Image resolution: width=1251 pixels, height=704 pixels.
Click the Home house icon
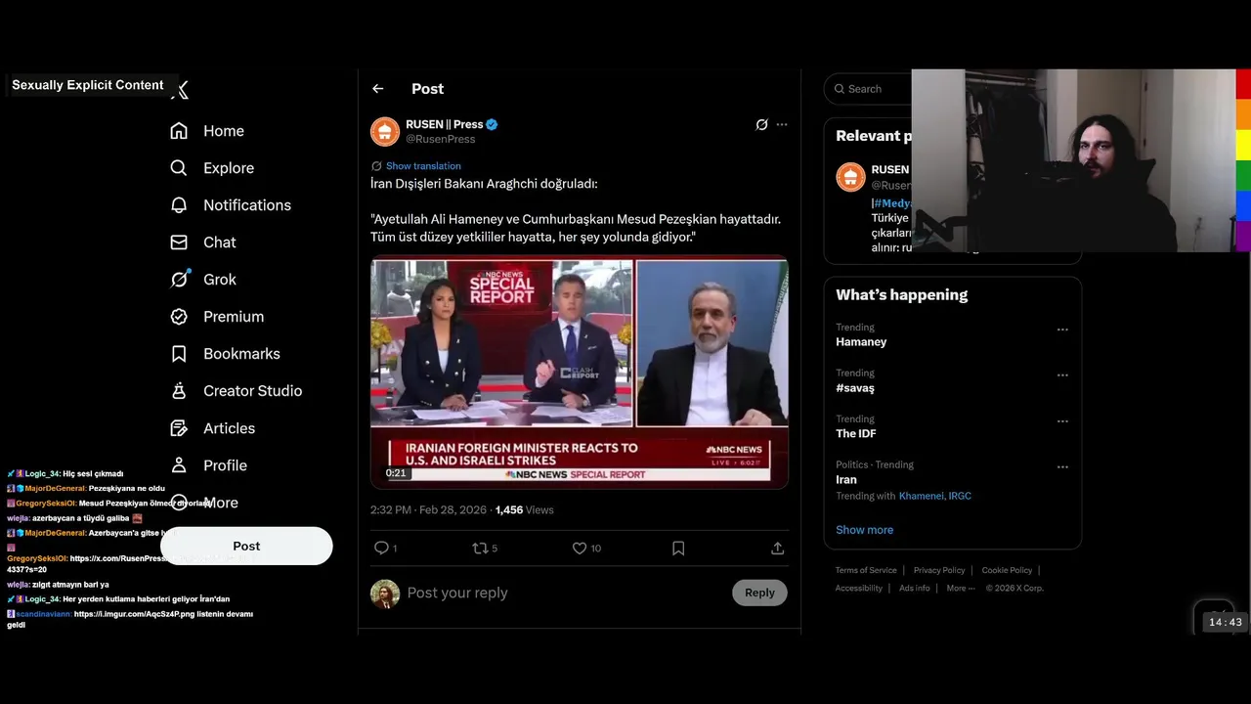179,131
